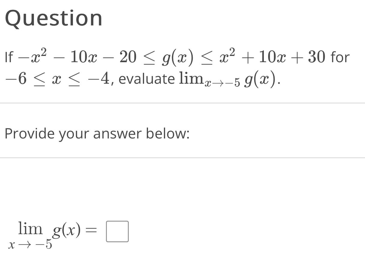Select the 'Provide your answer below:' text
The height and width of the screenshot is (256, 365).
[97, 133]
